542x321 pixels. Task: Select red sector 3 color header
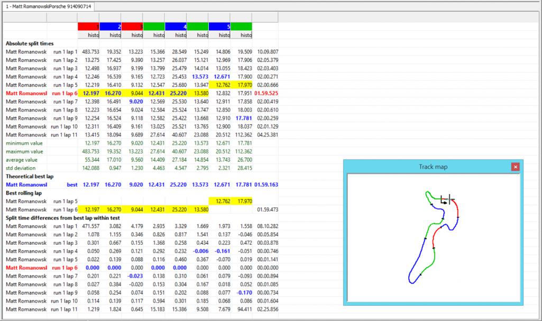tap(132, 26)
